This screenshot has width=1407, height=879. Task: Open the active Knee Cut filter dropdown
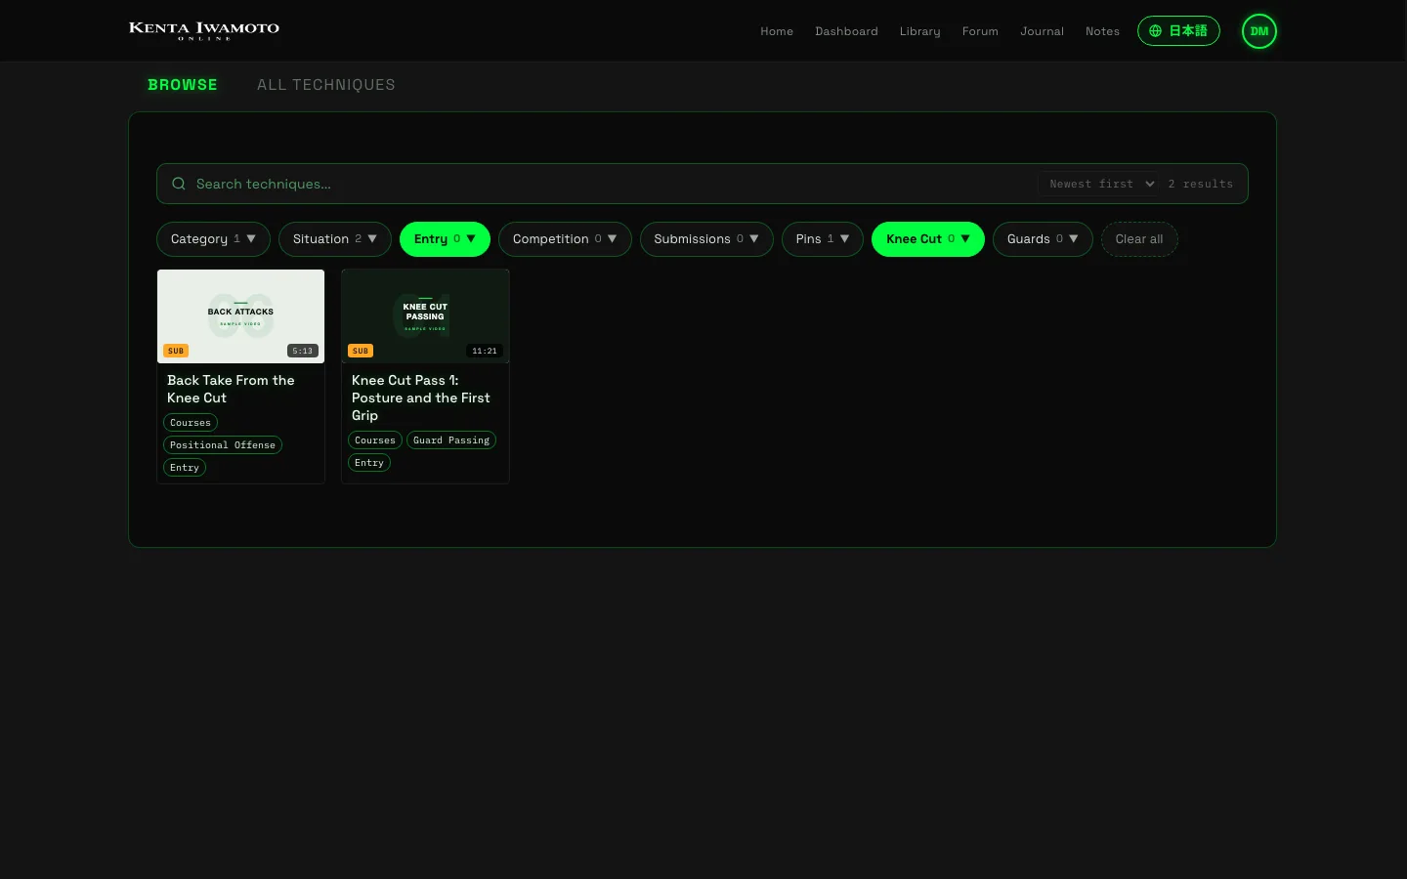[928, 239]
